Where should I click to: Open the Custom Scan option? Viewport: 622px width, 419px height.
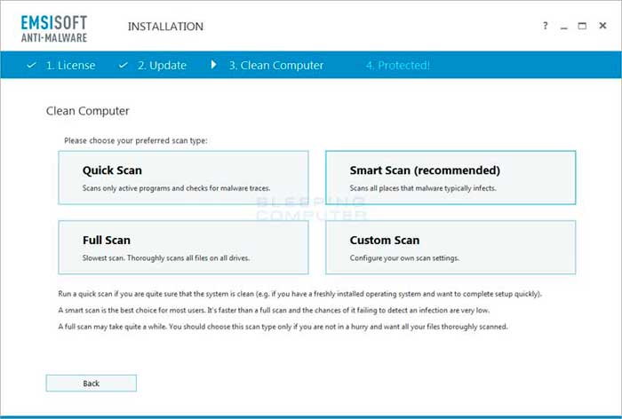coord(451,248)
